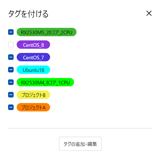The image size is (160, 161).
Task: Select the orange プロジェクトA tag pill
Action: click(33, 107)
